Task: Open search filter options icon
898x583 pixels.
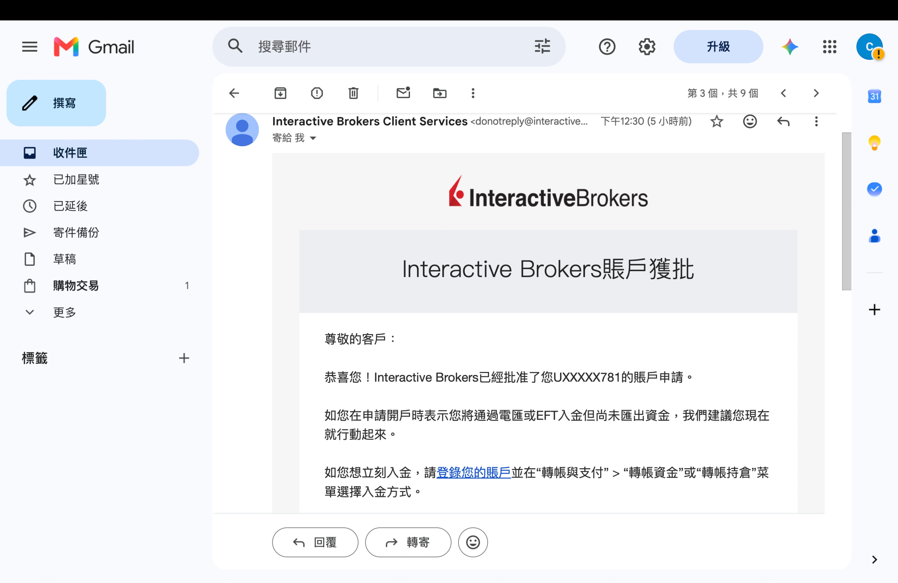Action: [x=542, y=47]
